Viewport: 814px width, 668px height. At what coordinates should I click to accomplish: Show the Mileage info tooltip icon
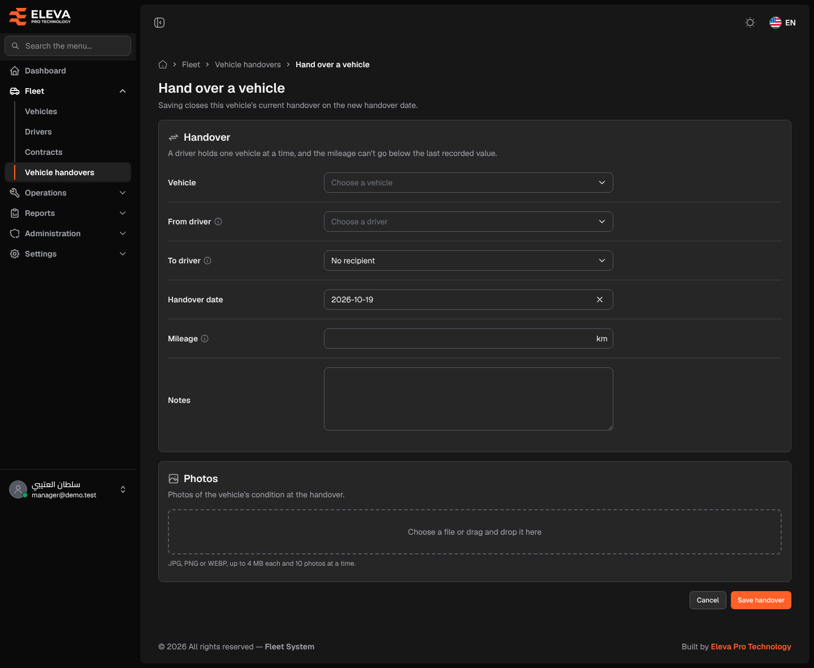click(205, 339)
